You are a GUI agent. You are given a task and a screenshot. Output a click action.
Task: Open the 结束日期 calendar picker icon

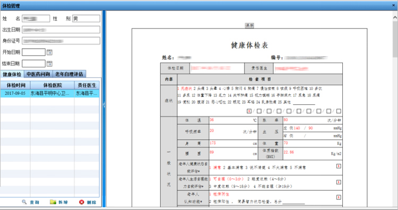tap(49, 63)
